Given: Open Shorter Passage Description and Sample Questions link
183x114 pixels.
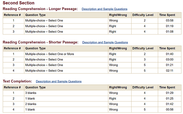Looking at the screenshot, I should pos(105,42).
